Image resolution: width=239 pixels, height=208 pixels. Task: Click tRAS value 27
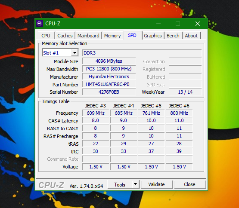coord(151,144)
